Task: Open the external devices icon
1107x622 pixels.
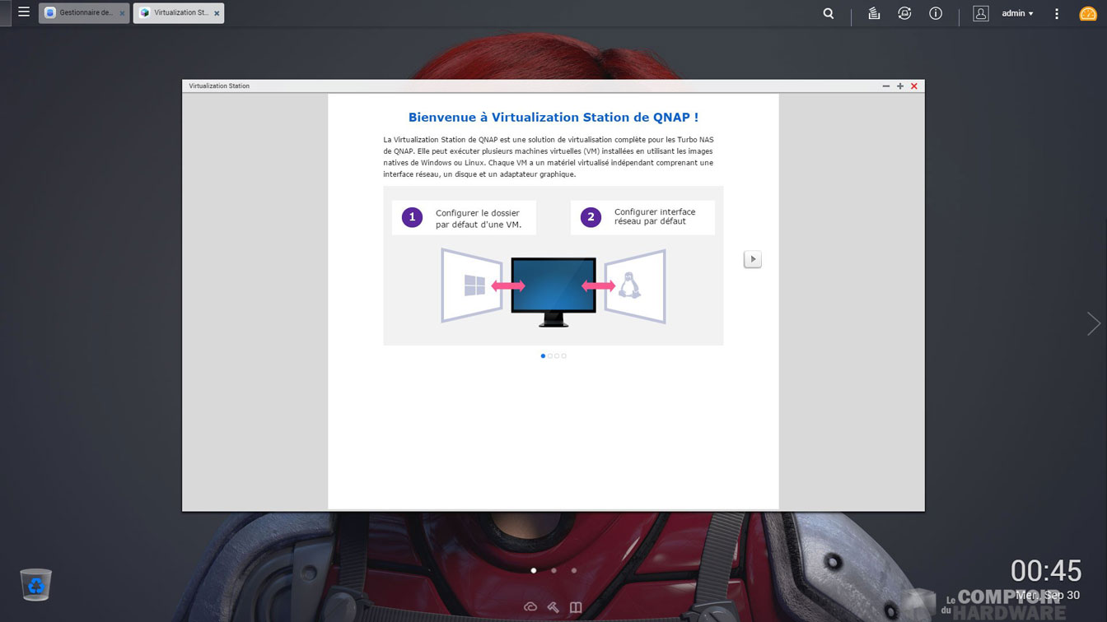Action: click(x=904, y=13)
